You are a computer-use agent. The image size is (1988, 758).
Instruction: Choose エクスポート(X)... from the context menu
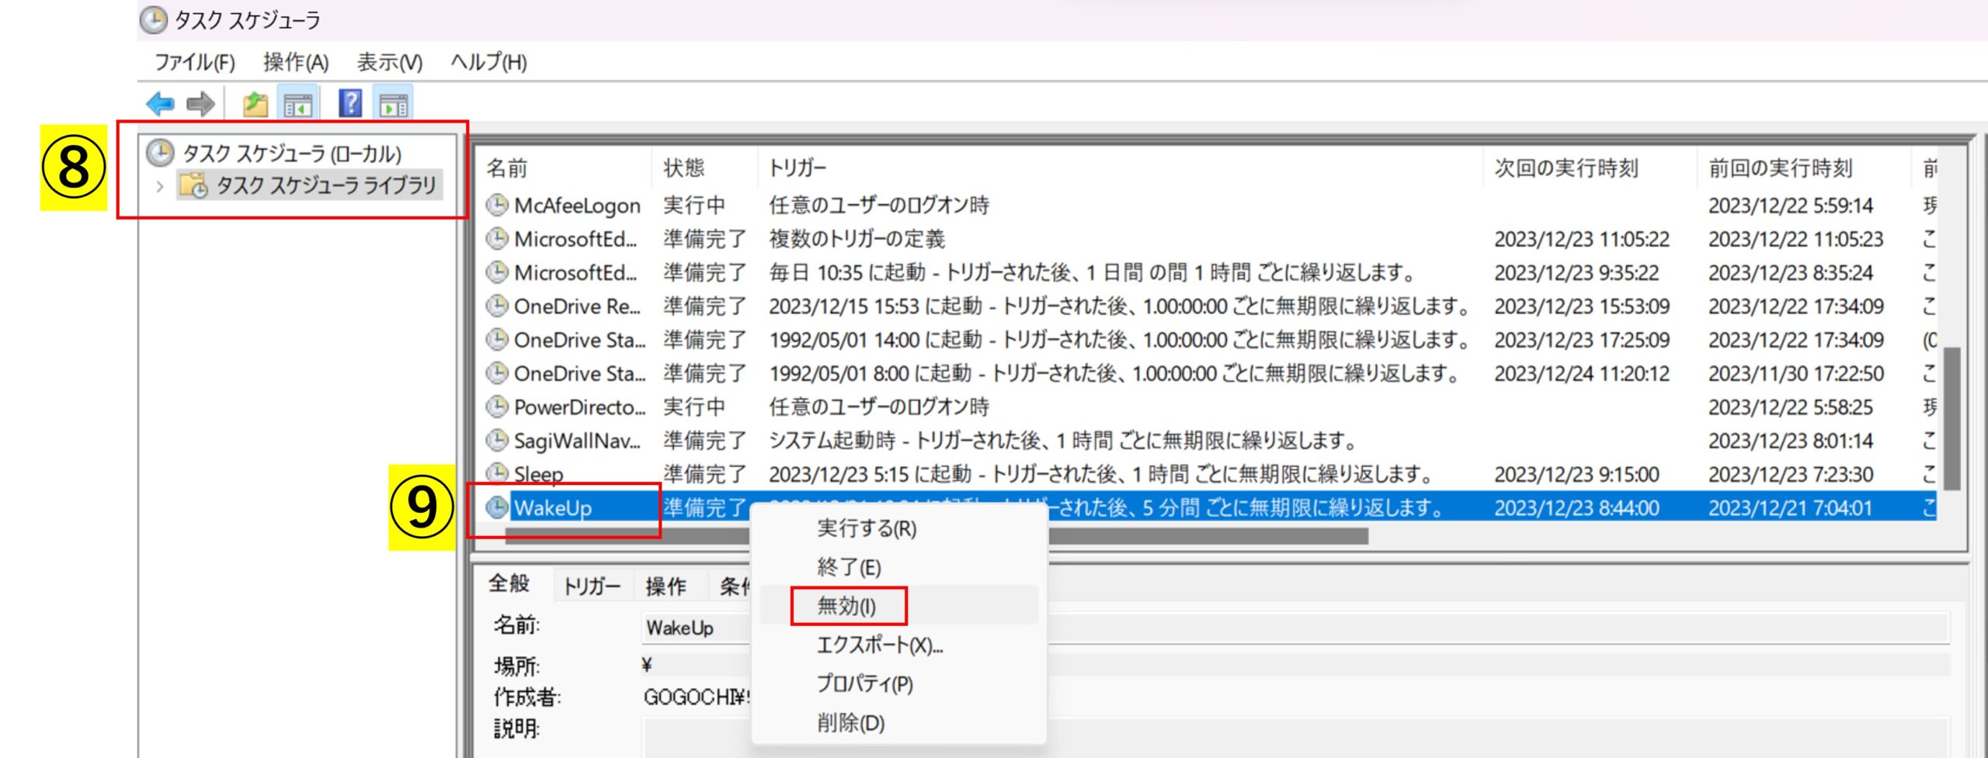tap(880, 645)
